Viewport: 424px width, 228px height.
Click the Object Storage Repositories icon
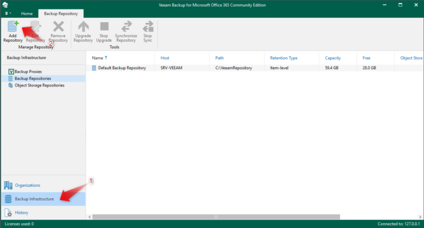(x=11, y=85)
